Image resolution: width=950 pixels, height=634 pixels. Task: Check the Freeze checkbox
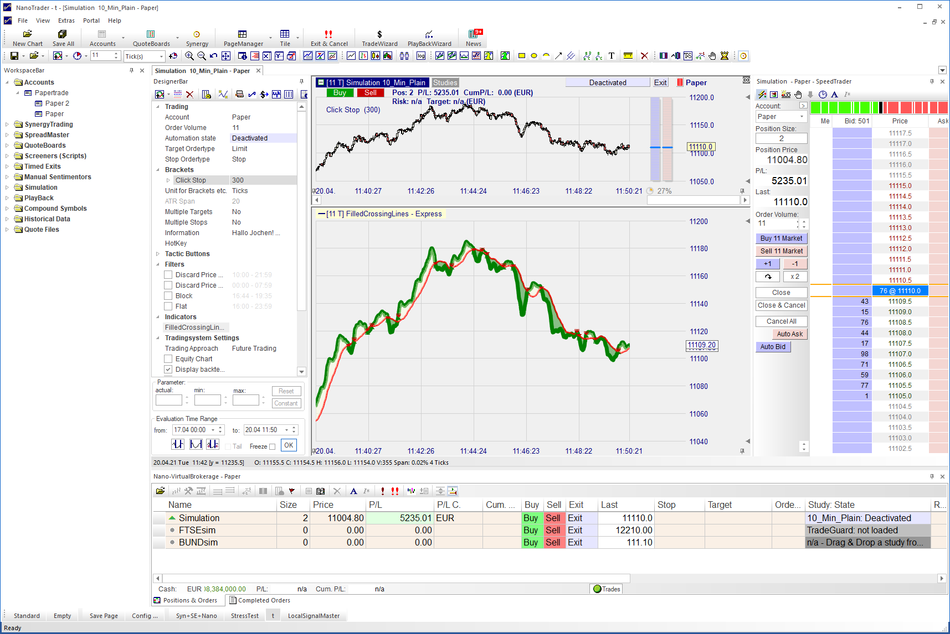pyautogui.click(x=272, y=446)
